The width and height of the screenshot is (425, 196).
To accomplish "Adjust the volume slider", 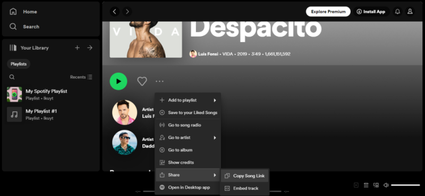I will tap(405, 185).
